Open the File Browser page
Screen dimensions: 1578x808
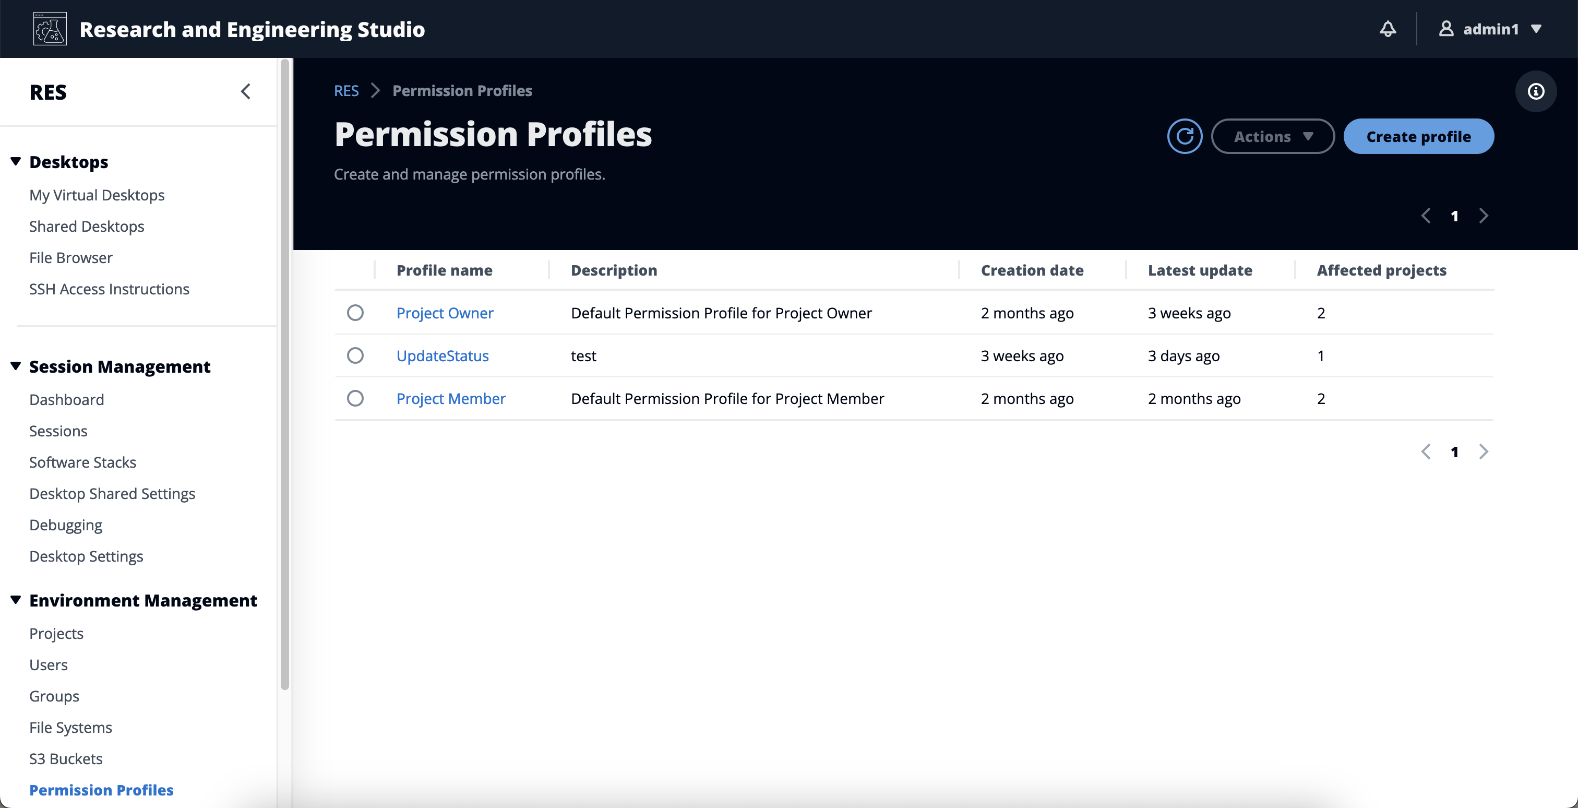[x=71, y=257]
